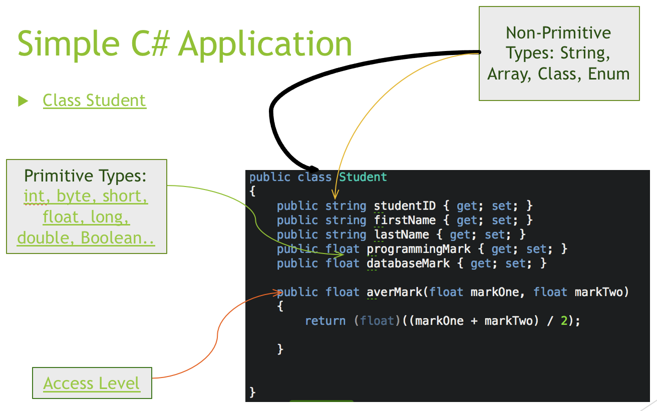Open the Class Student link
657x411 pixels.
click(94, 100)
